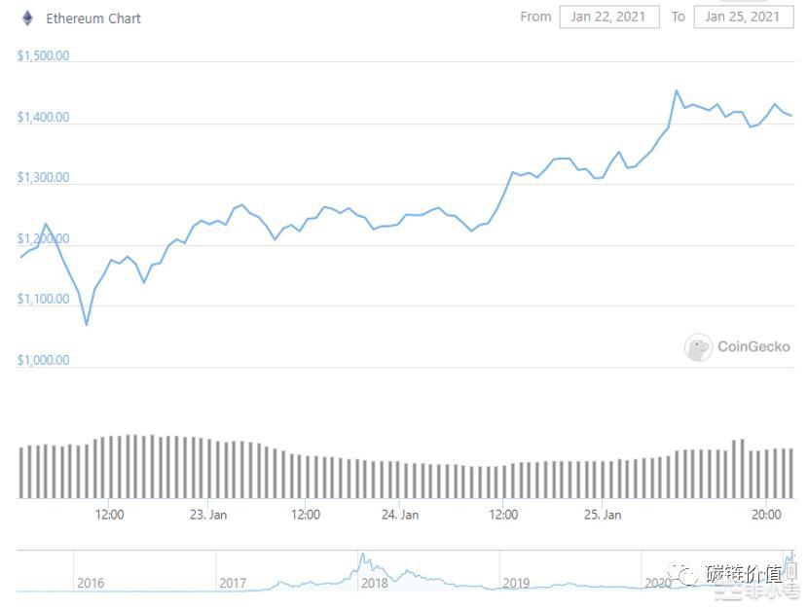Click the highest price peak on the line
Viewport: 808px width, 609px height.
[x=677, y=90]
